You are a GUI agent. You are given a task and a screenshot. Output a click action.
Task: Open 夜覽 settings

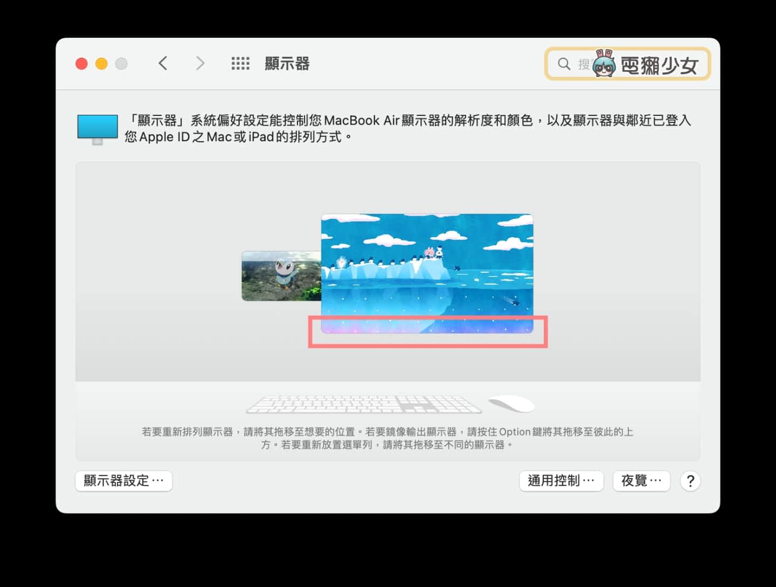641,481
